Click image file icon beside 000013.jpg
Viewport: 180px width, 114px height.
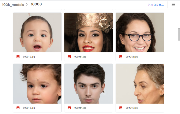tap(18, 108)
